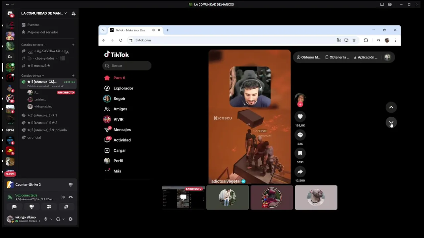The image size is (424, 238).
Task: Open adictoalvegetal creator profile link
Action: (x=226, y=181)
